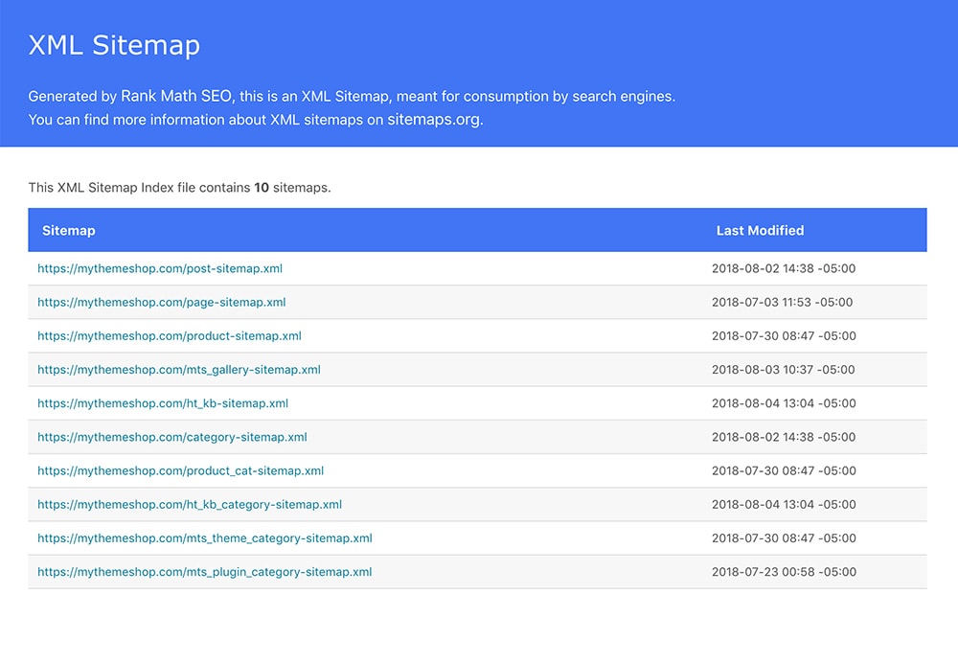Visit the sitemaps.org link
958x663 pixels.
coord(437,119)
